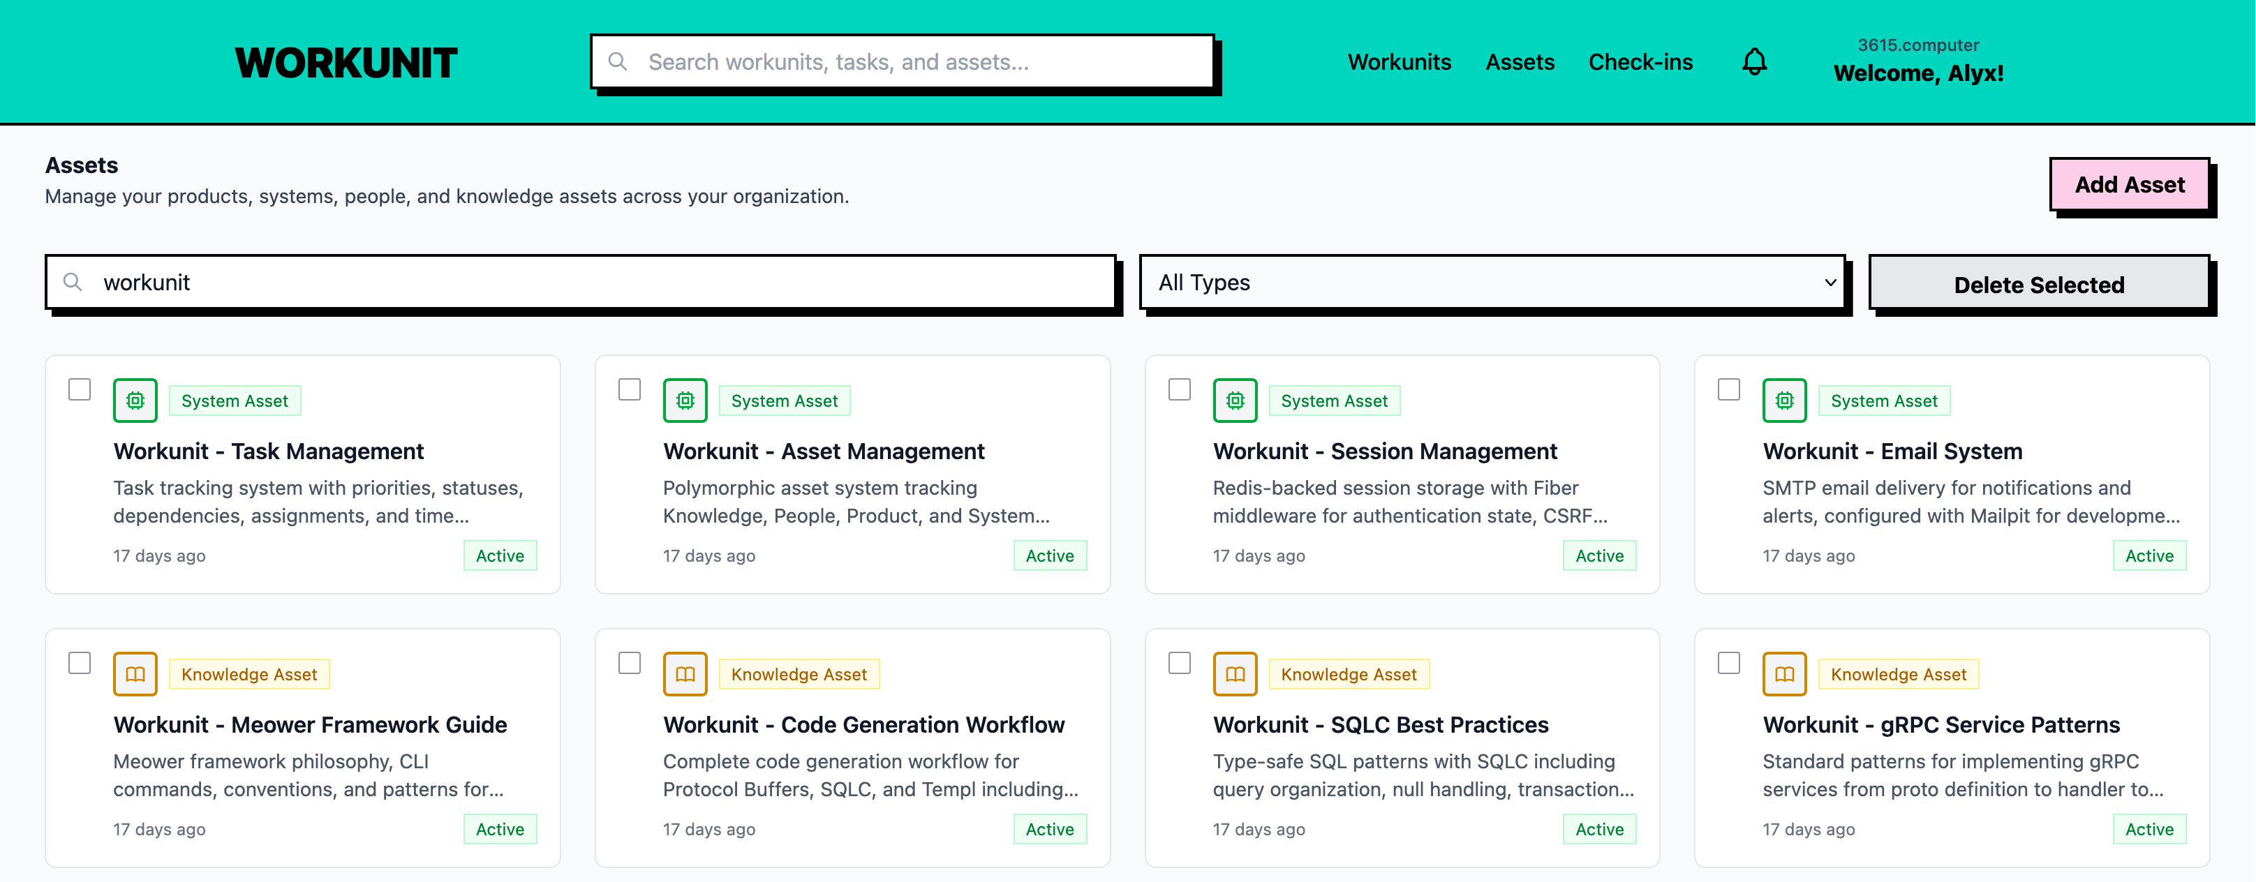The height and width of the screenshot is (882, 2256).
Task: Click the book icon on Meower Framework Guide
Action: tap(135, 673)
